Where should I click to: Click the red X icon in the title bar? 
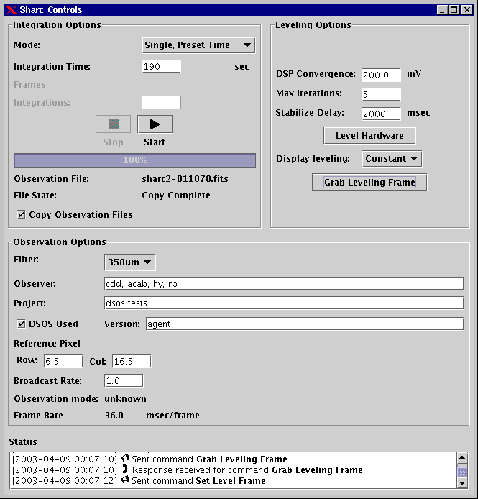coord(12,10)
